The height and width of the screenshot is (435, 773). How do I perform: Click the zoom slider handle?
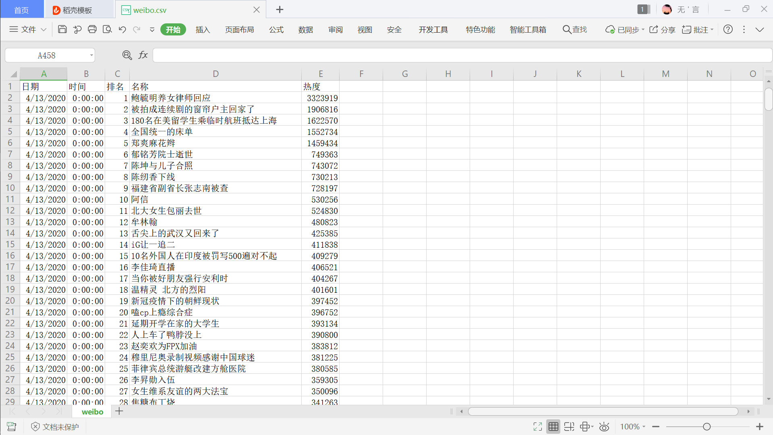707,427
